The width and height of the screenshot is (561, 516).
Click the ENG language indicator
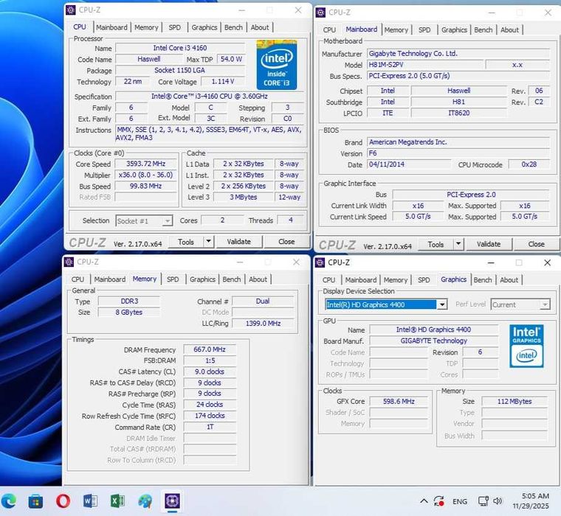coord(460,501)
